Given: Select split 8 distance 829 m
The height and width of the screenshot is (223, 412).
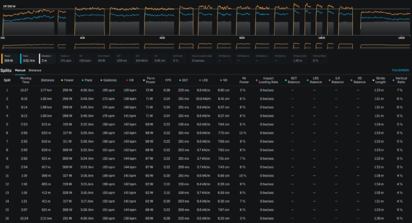Looking at the screenshot, I should click(46, 150).
